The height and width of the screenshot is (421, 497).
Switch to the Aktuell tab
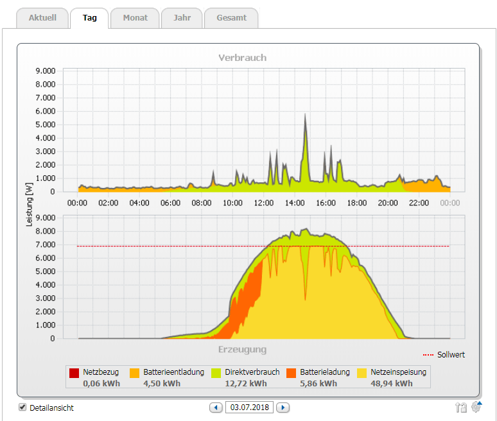42,18
